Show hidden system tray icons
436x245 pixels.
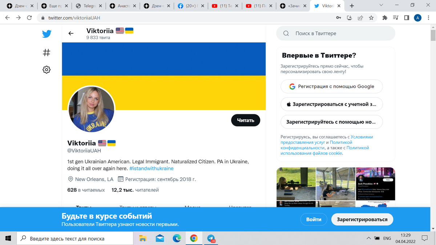pos(368,238)
